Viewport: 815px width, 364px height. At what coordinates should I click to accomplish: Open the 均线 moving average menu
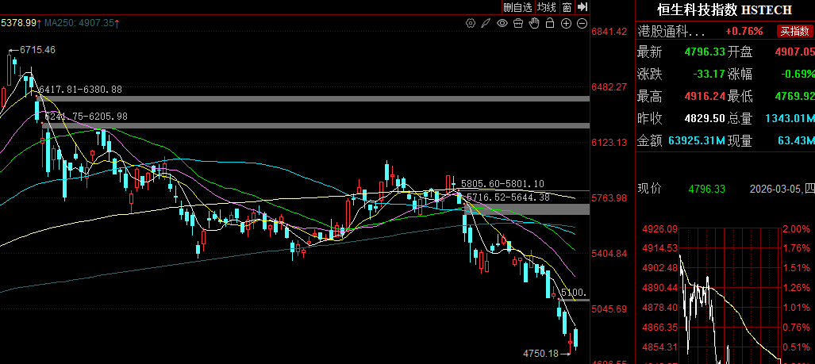[546, 7]
